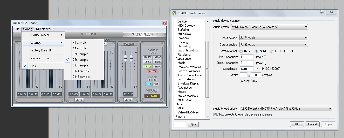Set Juli@ sample rate to 96000
This screenshot has width=344, height=138.
pos(157,62)
